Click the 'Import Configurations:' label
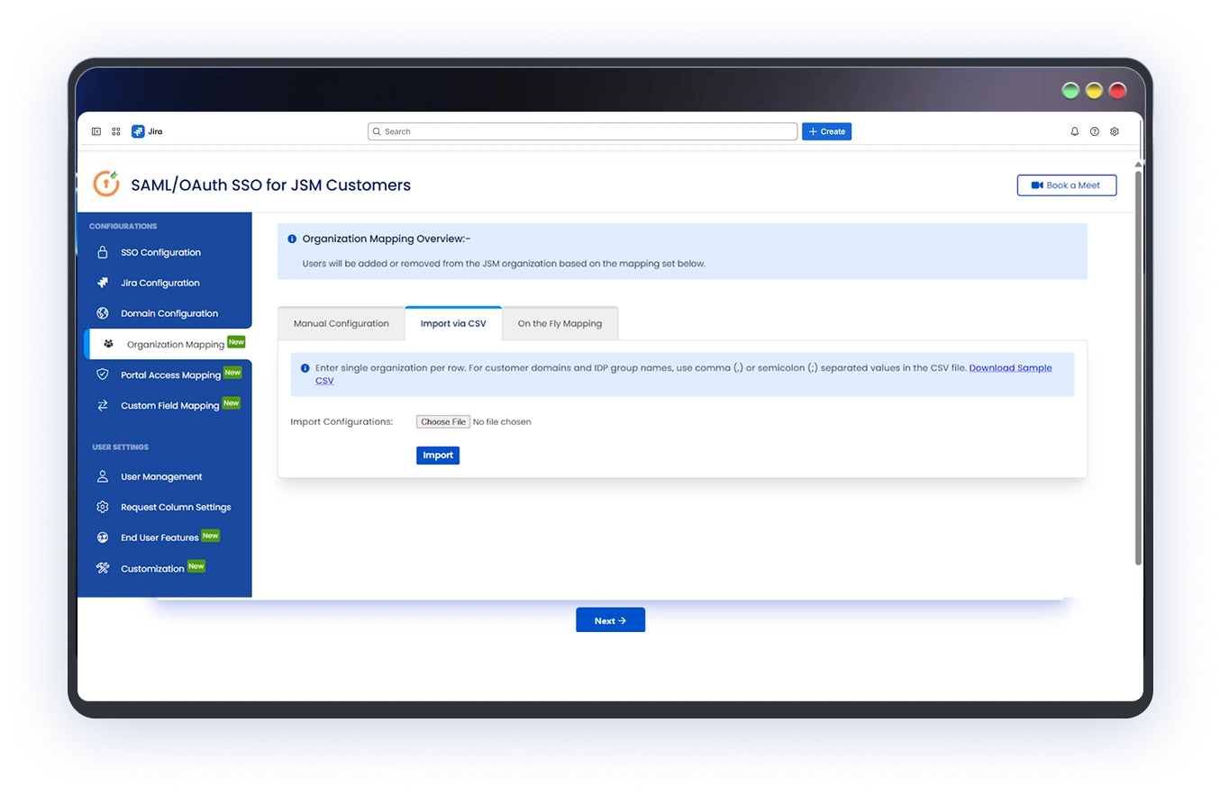1220x795 pixels. tap(341, 421)
